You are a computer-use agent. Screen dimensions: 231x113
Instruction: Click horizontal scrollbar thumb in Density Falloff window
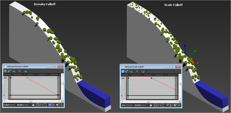tap(31, 101)
